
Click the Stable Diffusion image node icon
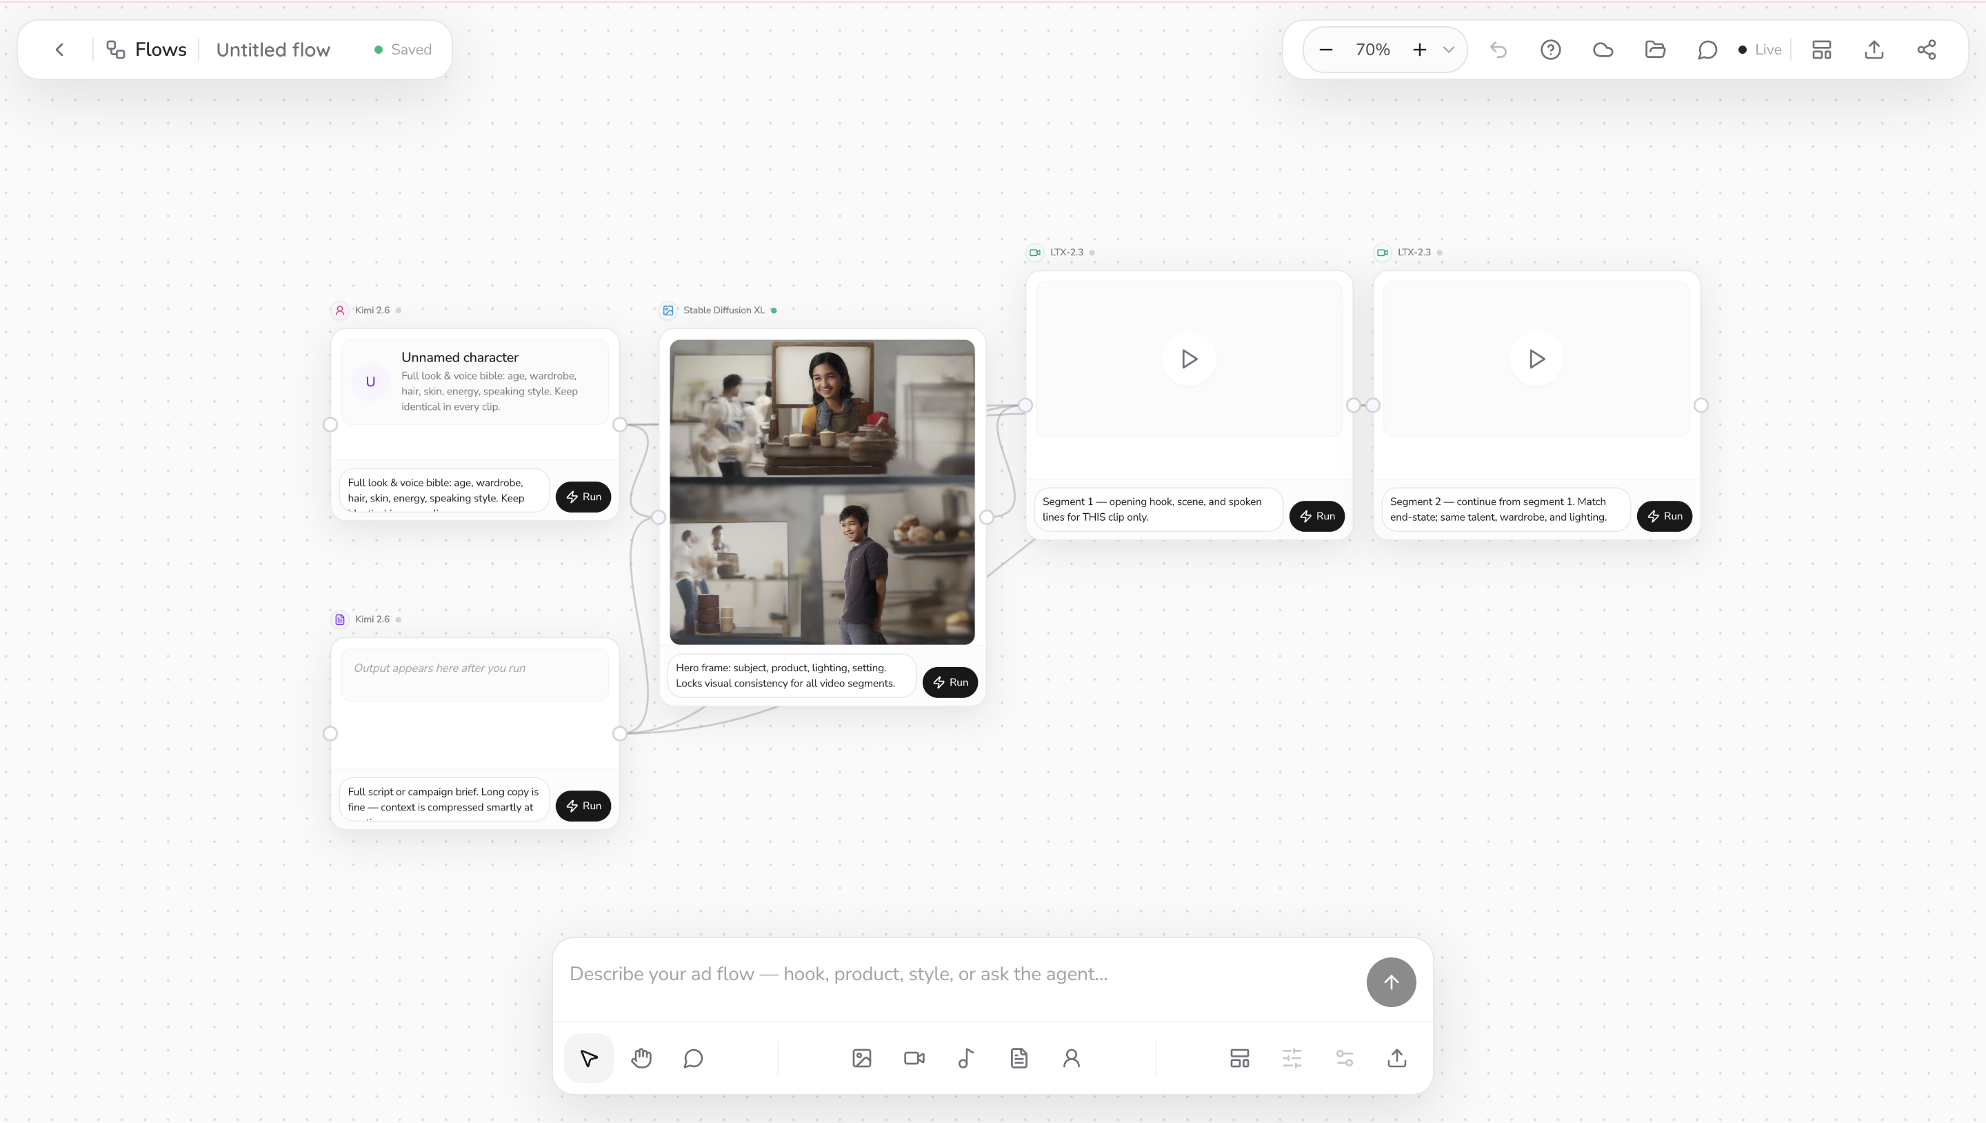(x=668, y=310)
